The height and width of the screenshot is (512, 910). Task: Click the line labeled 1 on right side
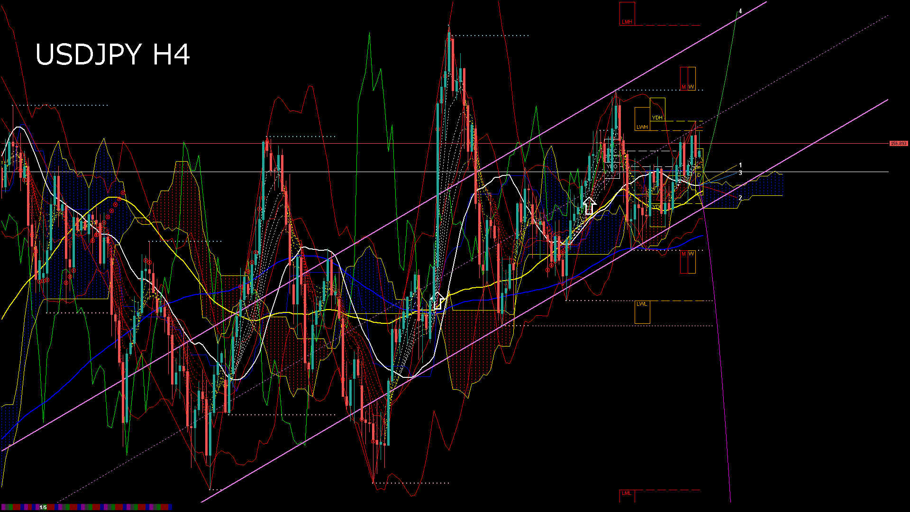[740, 165]
